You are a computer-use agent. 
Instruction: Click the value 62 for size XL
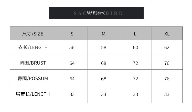167,48
